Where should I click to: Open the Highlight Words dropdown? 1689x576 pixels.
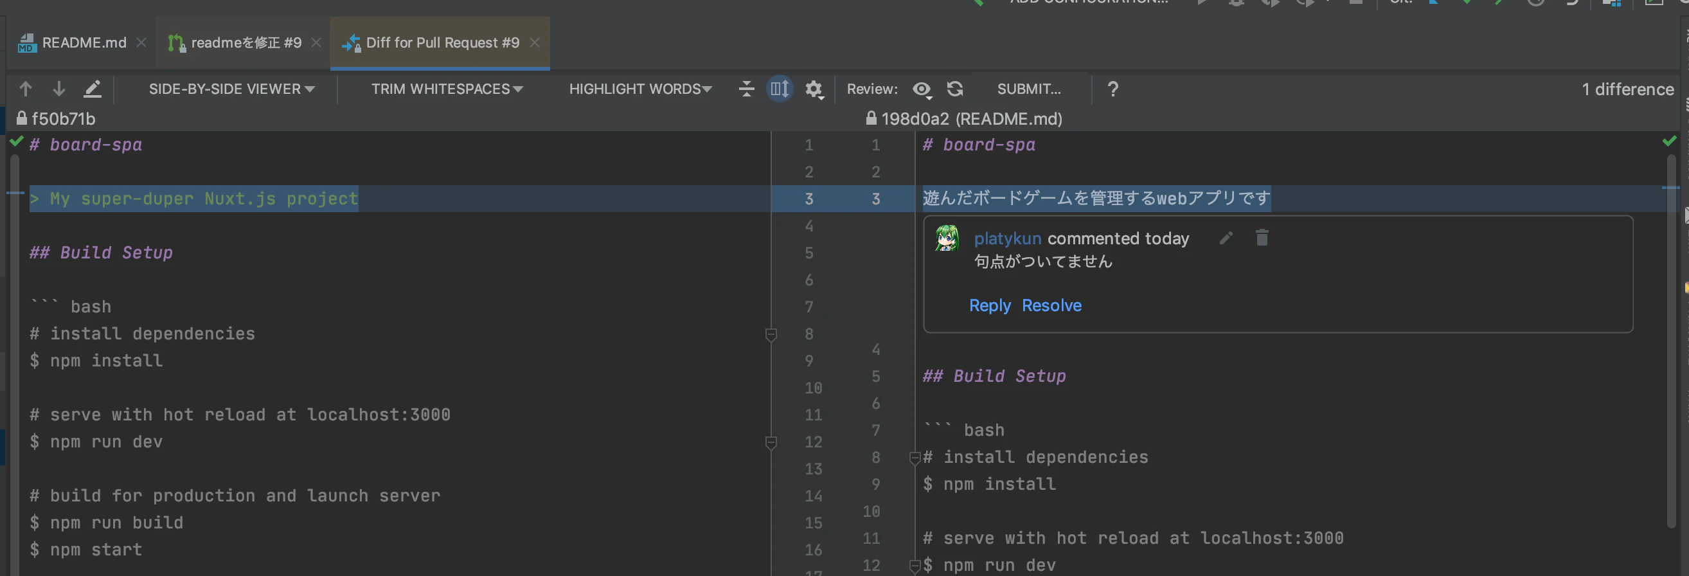tap(640, 89)
